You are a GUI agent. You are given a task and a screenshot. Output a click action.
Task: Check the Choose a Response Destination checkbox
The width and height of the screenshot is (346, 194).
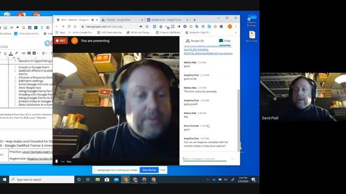[x=15, y=78]
